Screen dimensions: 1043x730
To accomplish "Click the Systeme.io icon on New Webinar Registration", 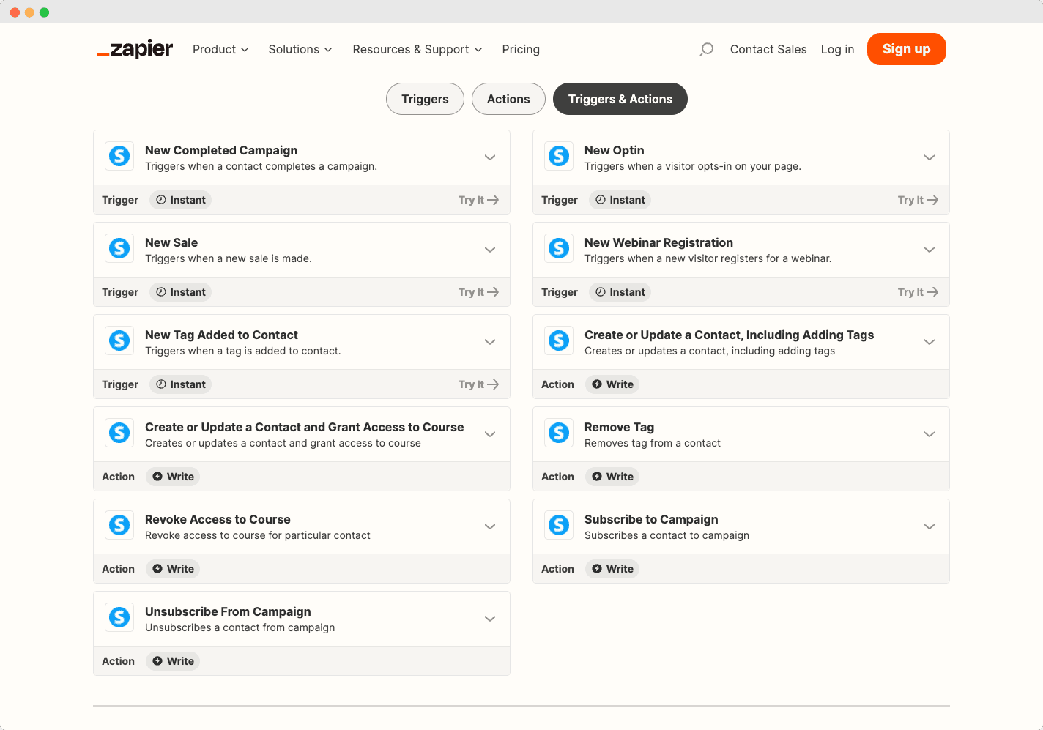I will [x=558, y=248].
